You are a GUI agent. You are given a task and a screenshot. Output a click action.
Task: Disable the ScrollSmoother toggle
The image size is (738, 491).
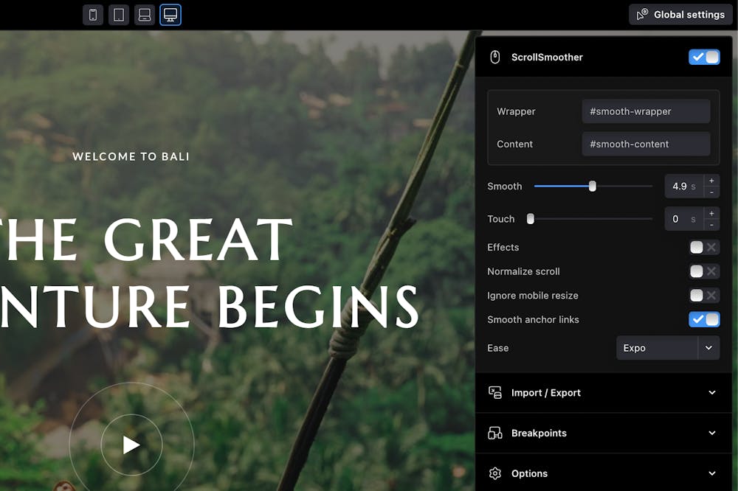(704, 57)
